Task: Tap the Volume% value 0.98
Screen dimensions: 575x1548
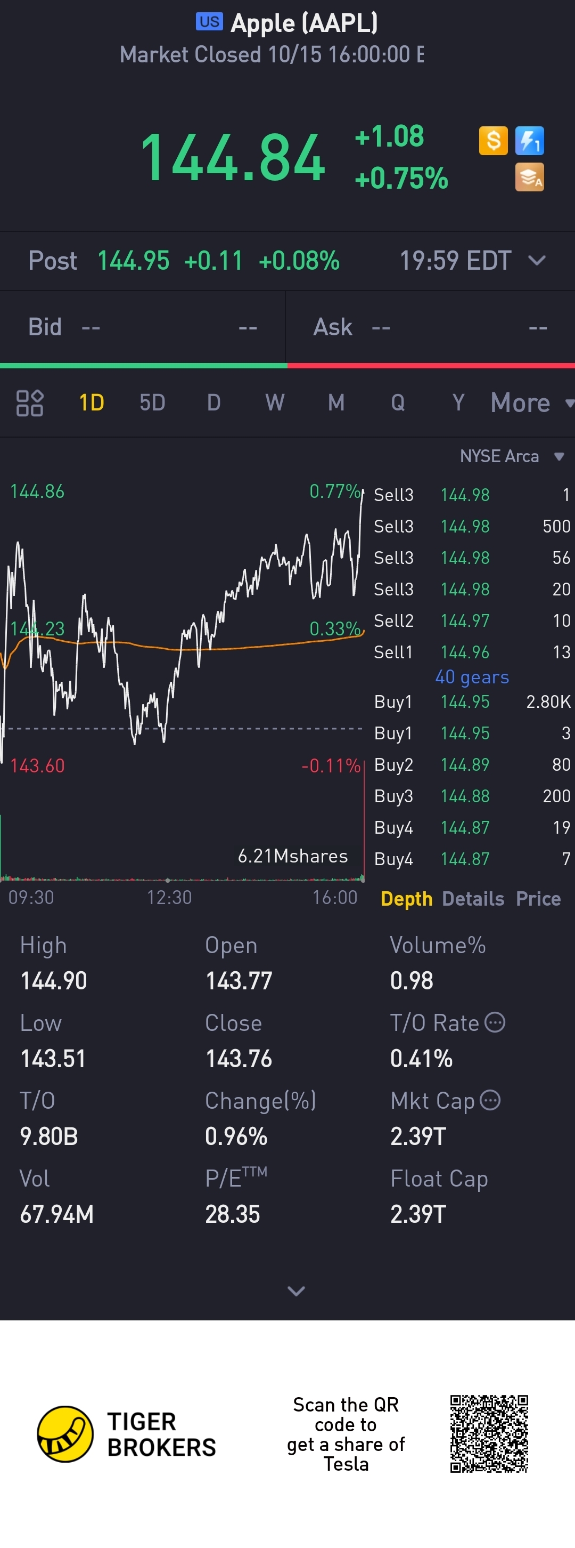Action: point(412,981)
